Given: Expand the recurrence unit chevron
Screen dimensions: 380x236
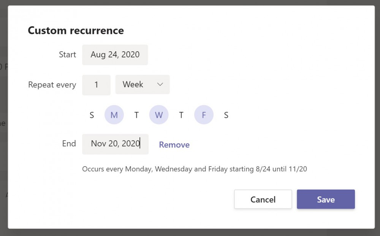Looking at the screenshot, I should (x=160, y=84).
